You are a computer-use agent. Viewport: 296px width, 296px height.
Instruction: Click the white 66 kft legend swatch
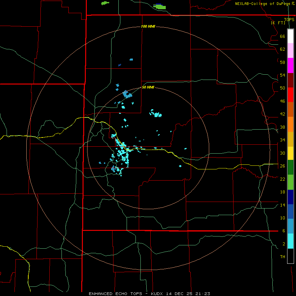[x=290, y=36]
